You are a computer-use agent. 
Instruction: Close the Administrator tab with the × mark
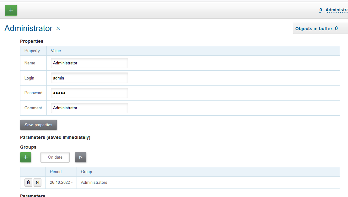pyautogui.click(x=58, y=29)
